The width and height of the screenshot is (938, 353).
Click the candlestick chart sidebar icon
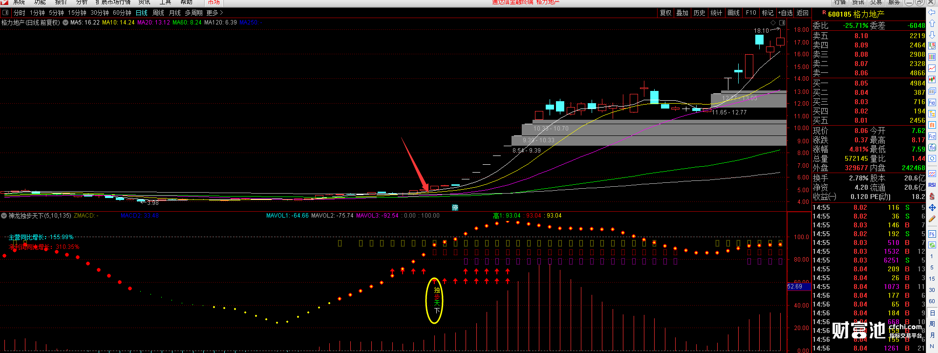tap(932, 79)
